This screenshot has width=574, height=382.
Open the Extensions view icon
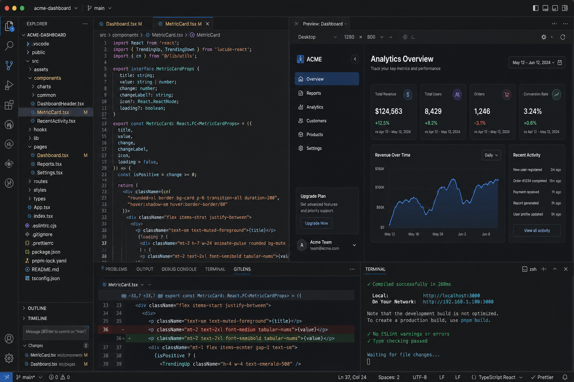[9, 105]
